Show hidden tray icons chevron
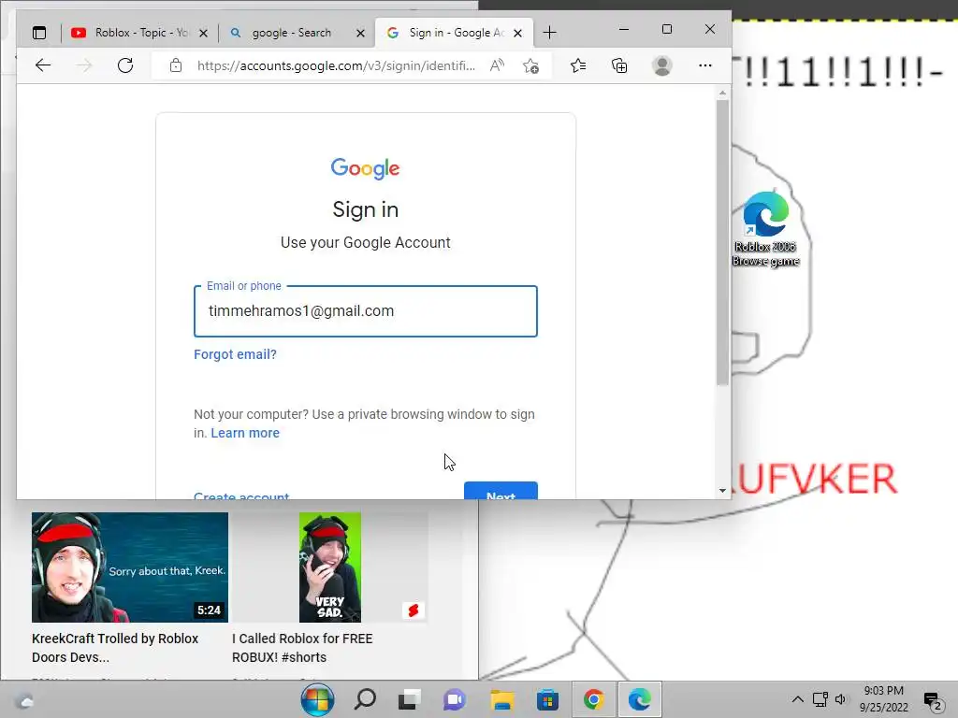958x718 pixels. click(x=797, y=699)
